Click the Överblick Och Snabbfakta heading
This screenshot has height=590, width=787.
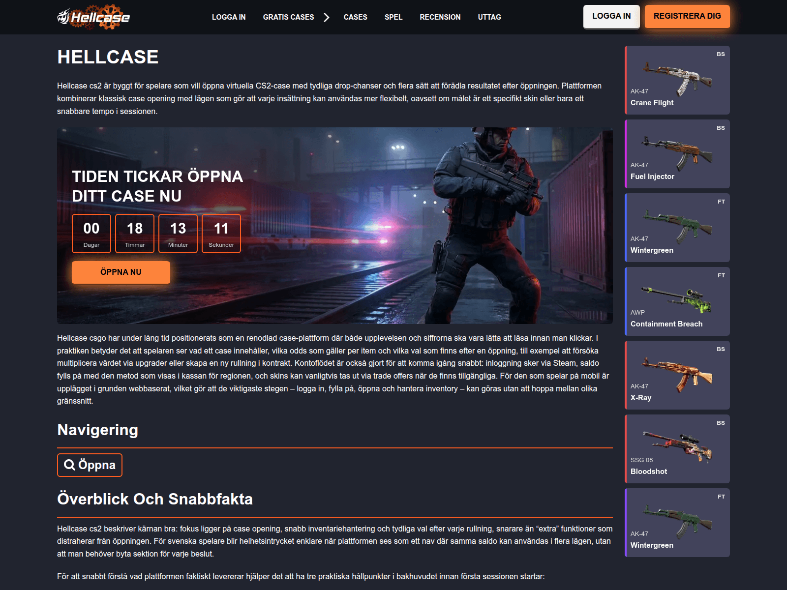[x=155, y=499]
